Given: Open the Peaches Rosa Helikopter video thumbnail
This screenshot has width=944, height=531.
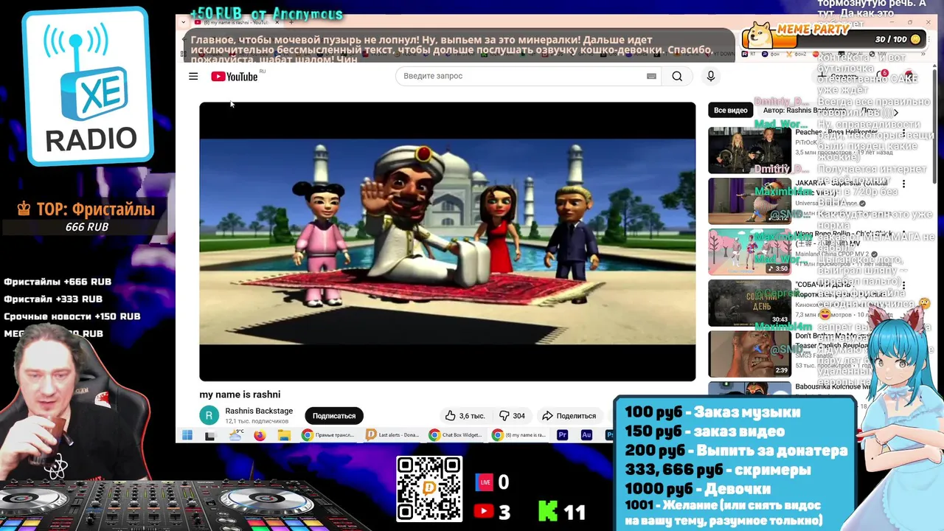Looking at the screenshot, I should pos(749,150).
